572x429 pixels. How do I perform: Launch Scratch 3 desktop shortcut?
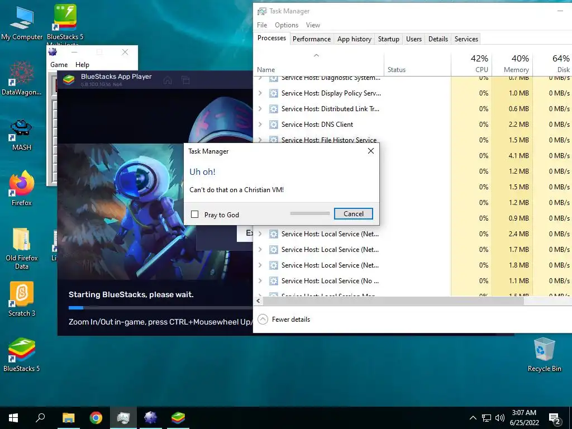pos(22,299)
